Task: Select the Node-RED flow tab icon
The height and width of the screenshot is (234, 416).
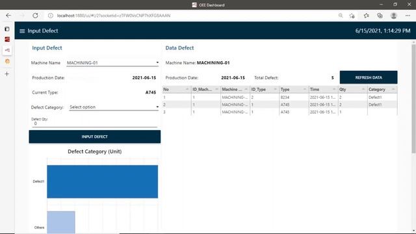Action: point(7,50)
